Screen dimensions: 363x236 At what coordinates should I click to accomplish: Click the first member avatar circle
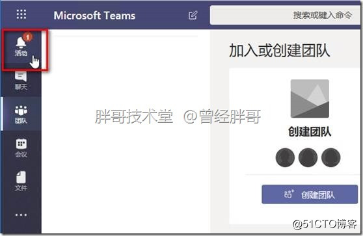[x=285, y=157]
